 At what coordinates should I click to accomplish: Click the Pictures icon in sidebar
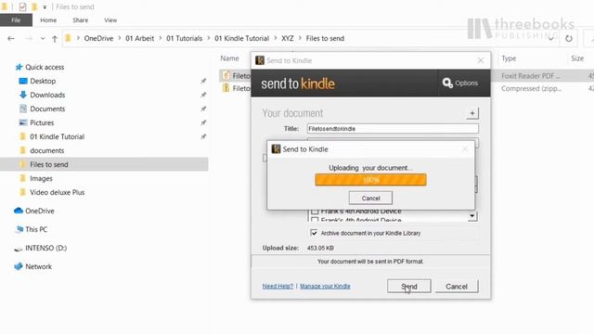23,122
